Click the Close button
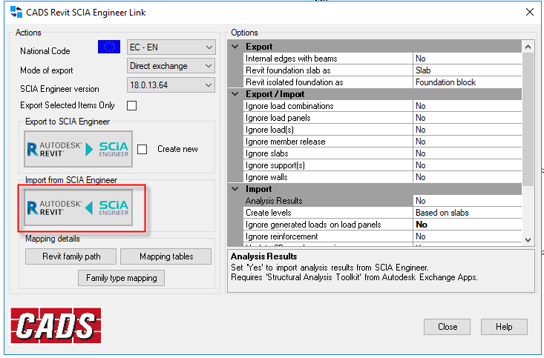 tap(448, 327)
